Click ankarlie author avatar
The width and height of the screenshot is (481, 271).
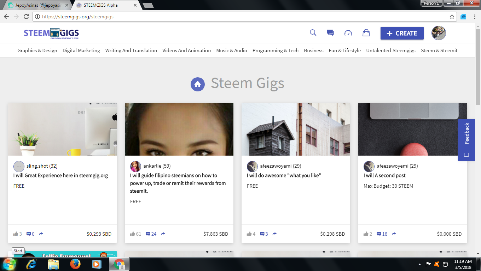tap(135, 167)
